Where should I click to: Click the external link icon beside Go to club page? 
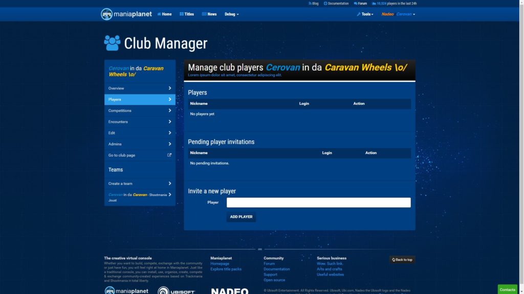click(169, 155)
